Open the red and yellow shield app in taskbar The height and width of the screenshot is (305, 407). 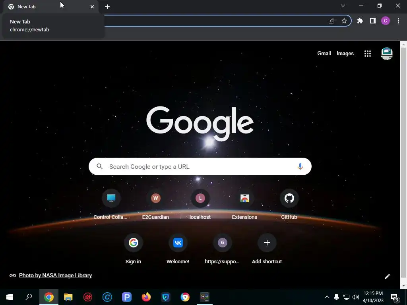(185, 297)
